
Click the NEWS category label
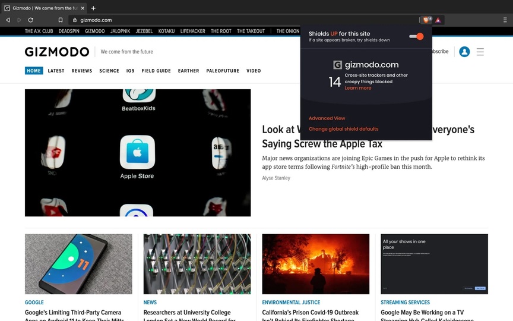point(150,303)
